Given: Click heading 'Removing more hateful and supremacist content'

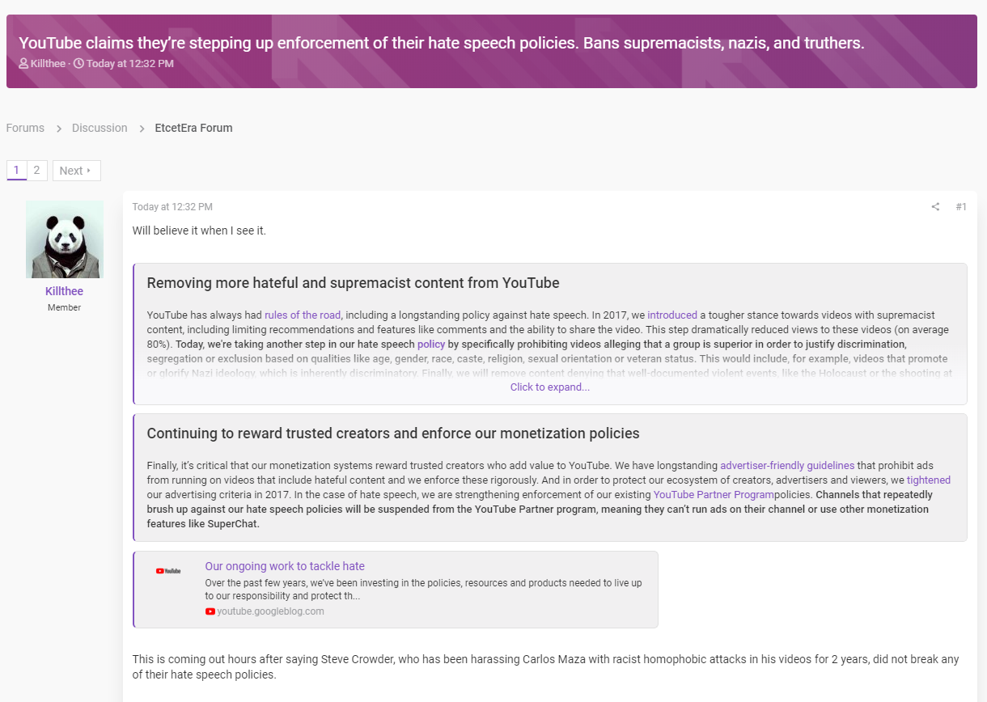Looking at the screenshot, I should (x=353, y=283).
